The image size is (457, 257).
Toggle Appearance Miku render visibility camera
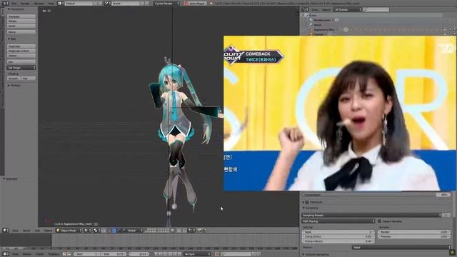[455, 30]
